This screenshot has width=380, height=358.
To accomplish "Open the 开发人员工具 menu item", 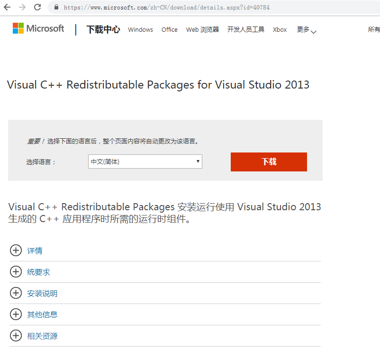I will (245, 29).
